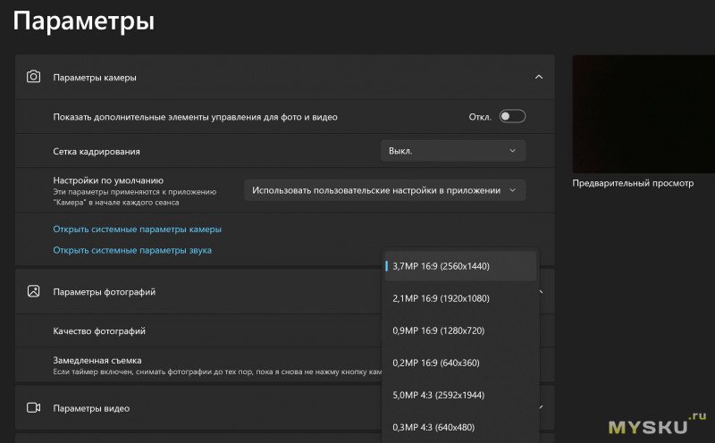Screen dimensions: 715x443
Task: Toggle additional photo and video controls switch
Action: tap(512, 116)
